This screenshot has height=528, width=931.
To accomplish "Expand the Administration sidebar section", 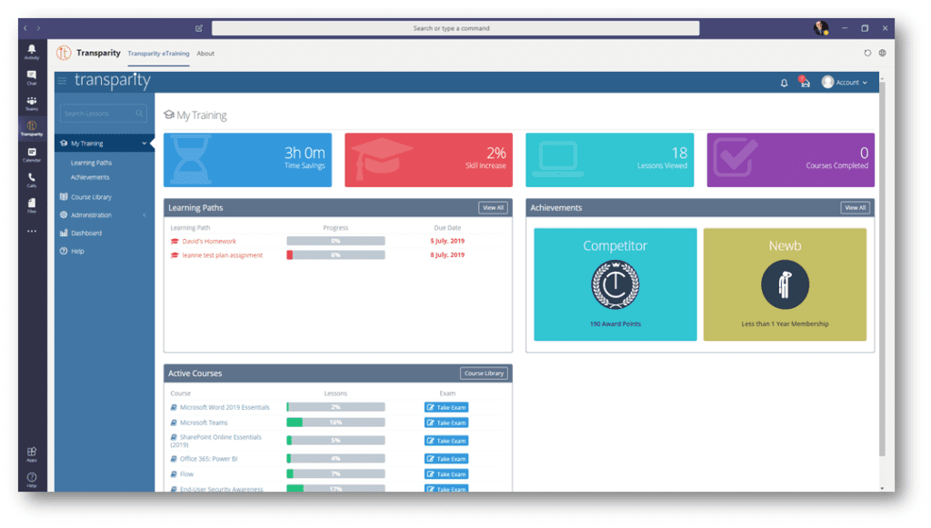I will [144, 215].
